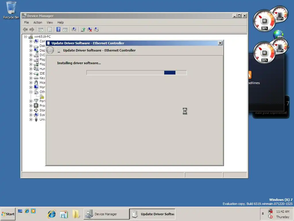Open Windows Media Player quick launch icon

(x=33, y=211)
